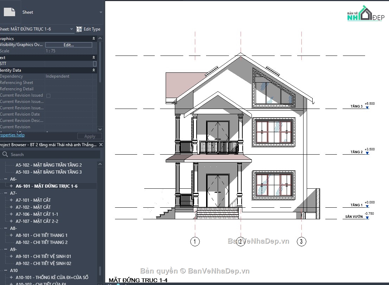Select sheet A9-102 - CHI TIẾT VỆ SINH 02
The height and width of the screenshot is (285, 389).
43,264
